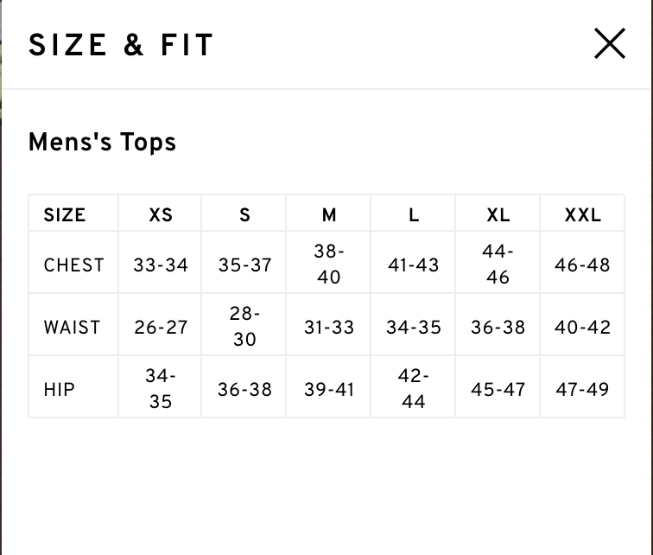Click the L column header
Image resolution: width=653 pixels, height=555 pixels.
414,215
